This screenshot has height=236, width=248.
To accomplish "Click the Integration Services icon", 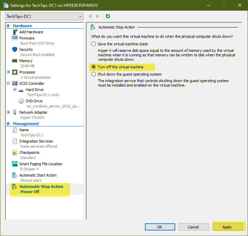I will [x=15, y=141].
